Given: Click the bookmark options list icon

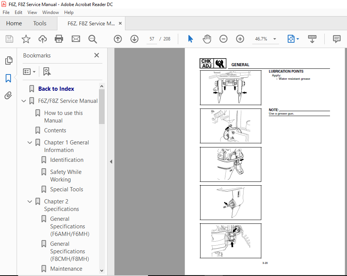Looking at the screenshot, I should click(27, 71).
